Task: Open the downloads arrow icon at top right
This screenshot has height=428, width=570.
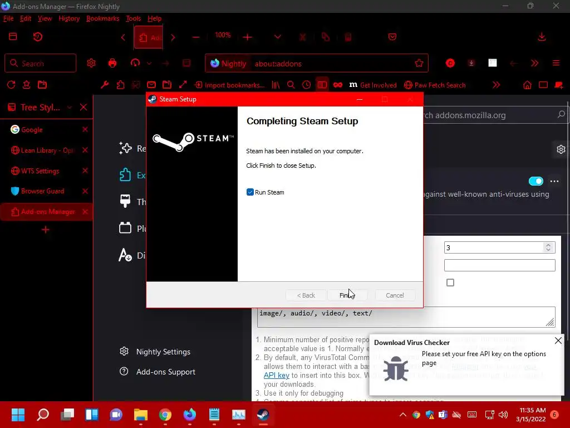Action: coord(542,37)
